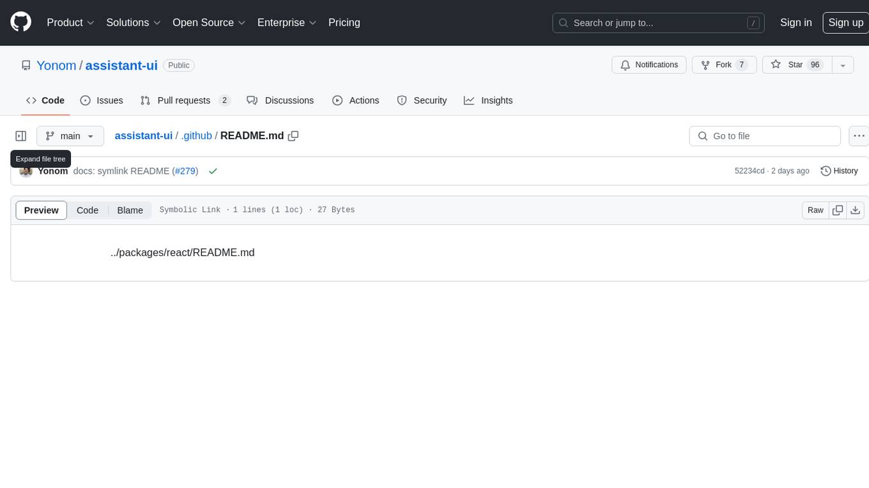Viewport: 869px width, 488px height.
Task: Open commit 52234cd
Action: (750, 171)
